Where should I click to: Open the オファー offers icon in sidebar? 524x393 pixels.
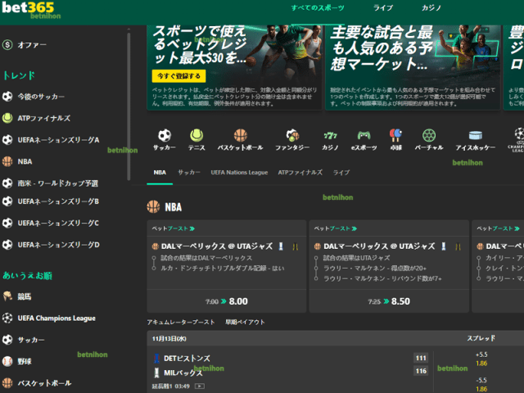[7, 45]
